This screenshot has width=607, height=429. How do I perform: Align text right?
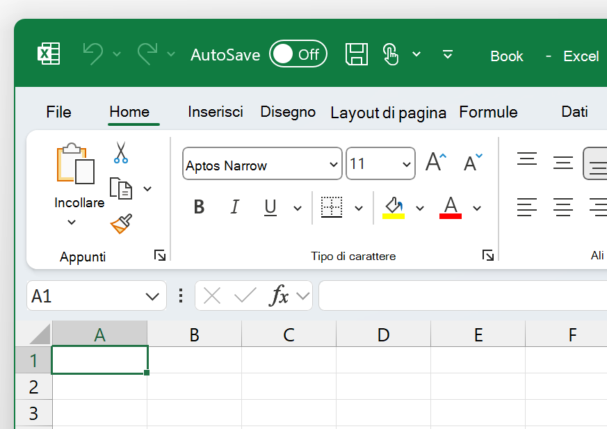click(x=599, y=207)
